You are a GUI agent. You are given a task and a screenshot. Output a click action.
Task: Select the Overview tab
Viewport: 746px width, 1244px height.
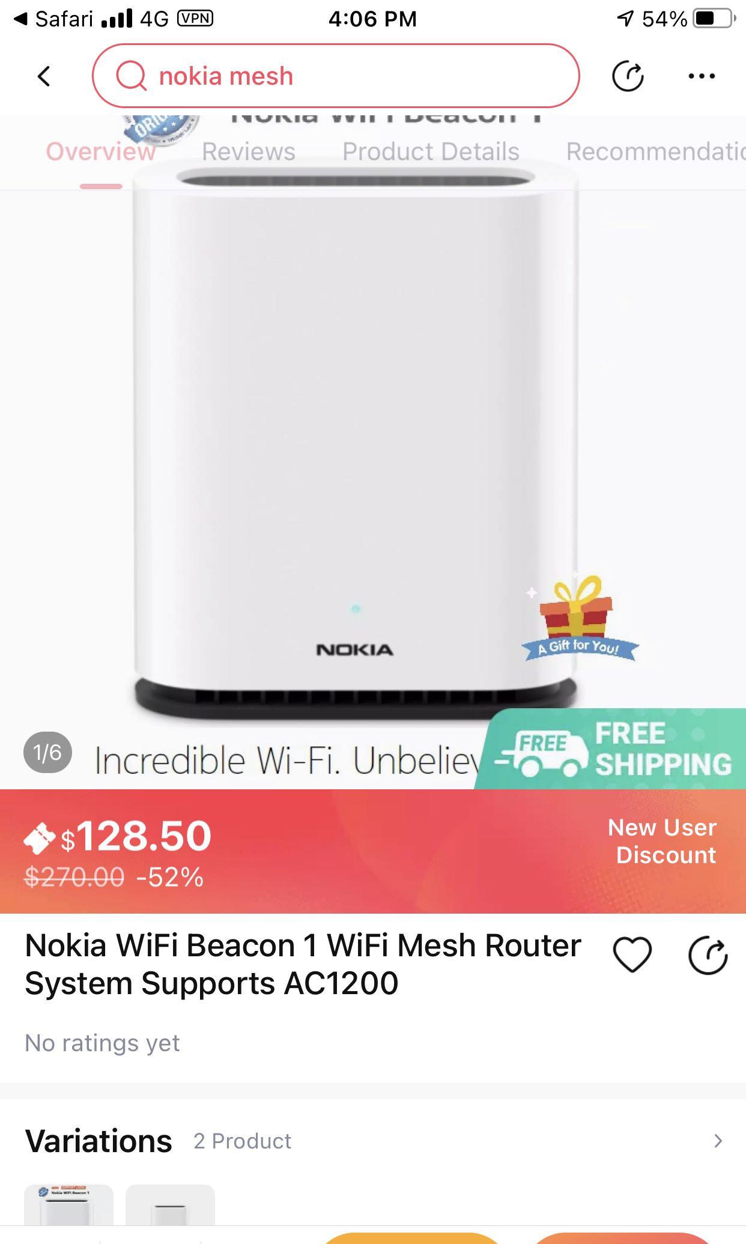point(101,151)
